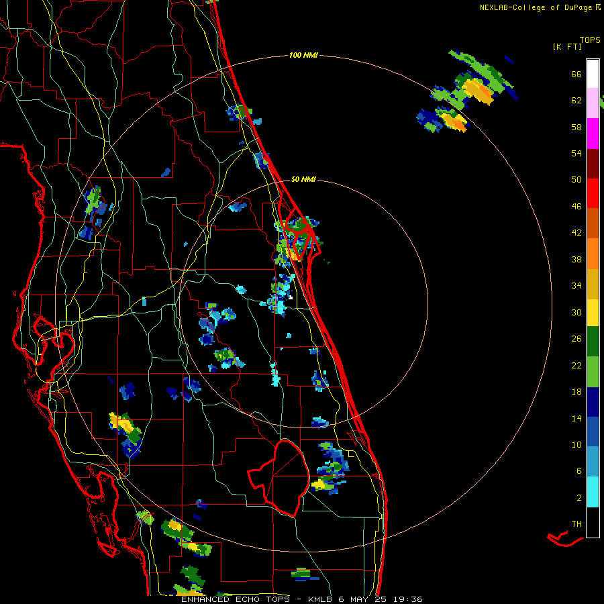Click the 10 value on the legend
Viewport: 604px width, 604px height.
click(x=576, y=444)
